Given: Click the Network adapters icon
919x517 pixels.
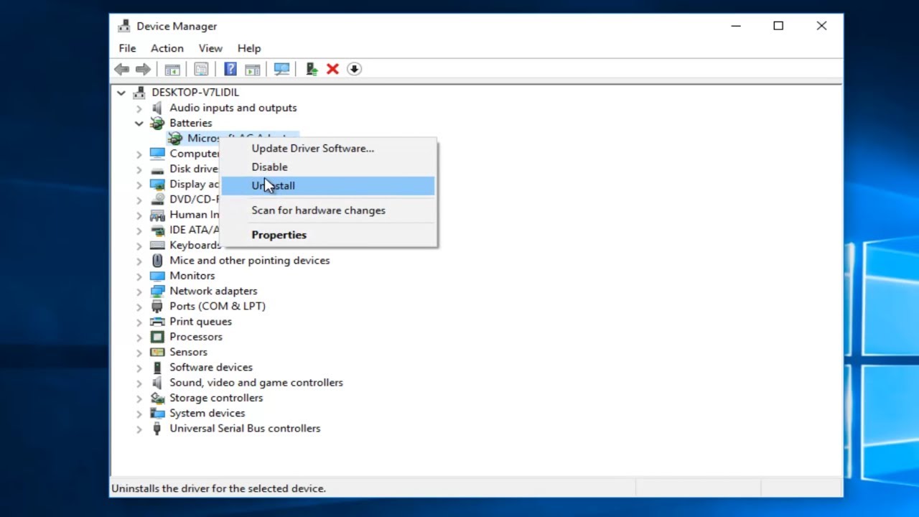Looking at the screenshot, I should (157, 291).
